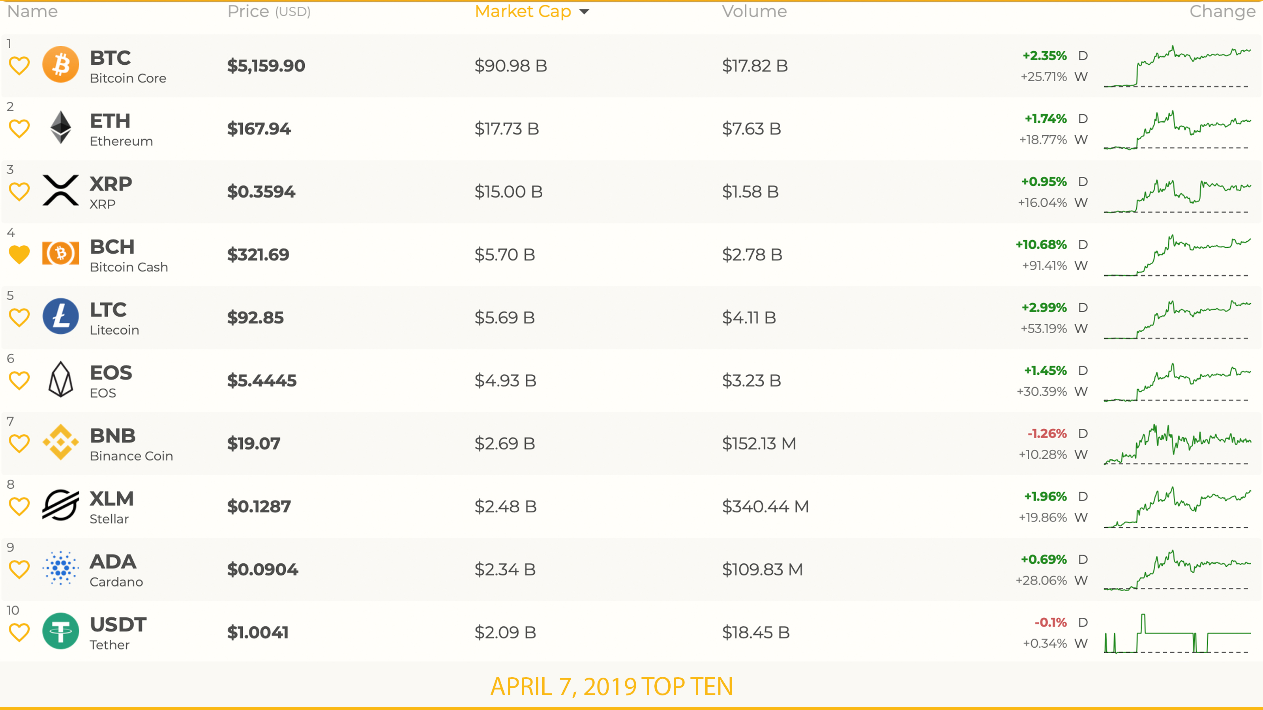Select the Ethereum logo icon

[60, 128]
